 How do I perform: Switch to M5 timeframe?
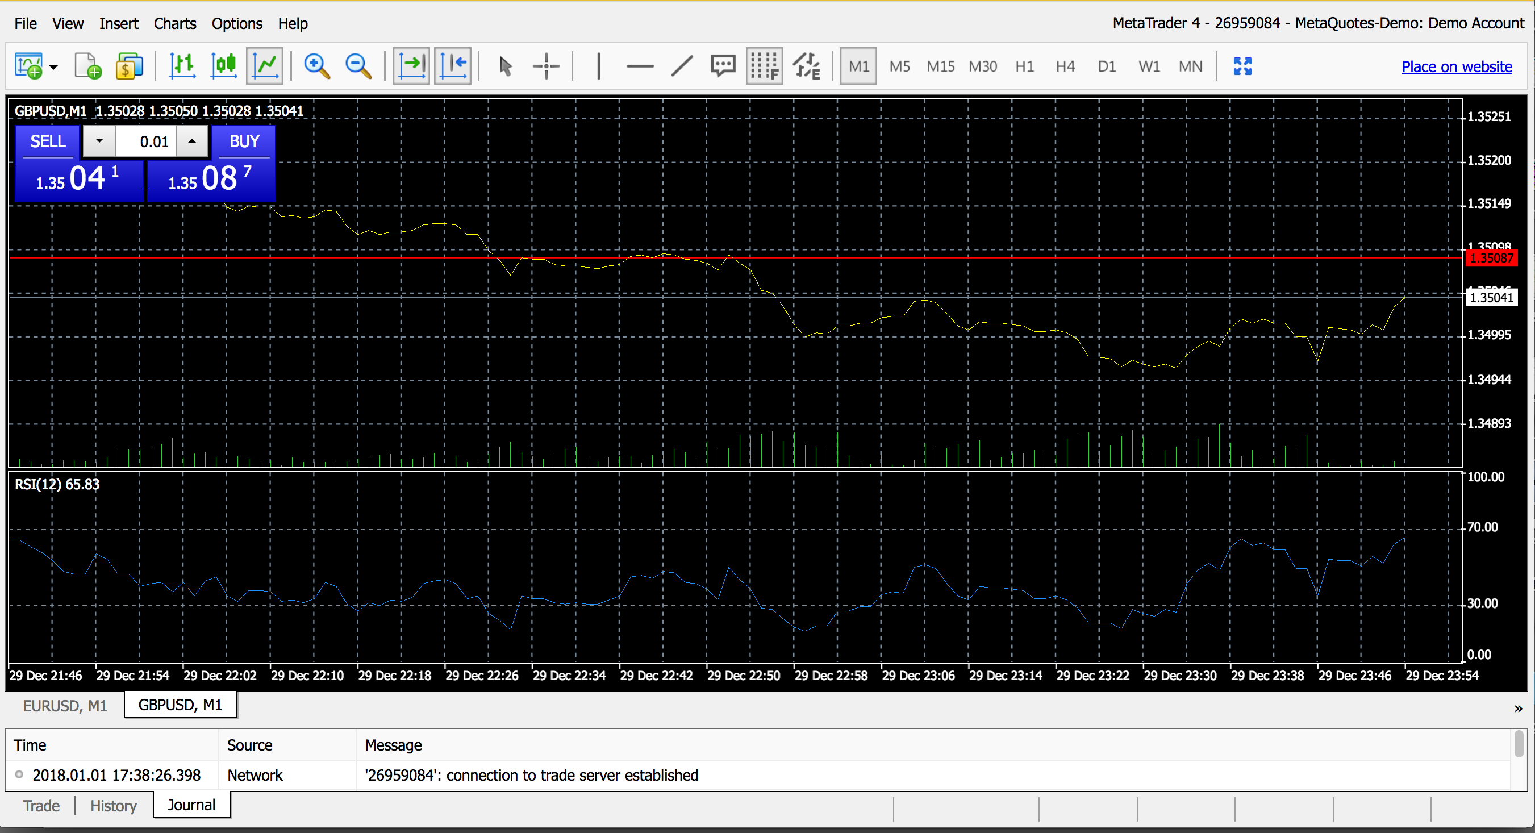[x=899, y=66]
